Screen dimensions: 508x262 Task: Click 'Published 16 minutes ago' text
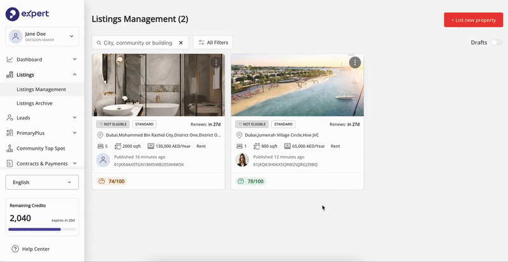tap(140, 157)
